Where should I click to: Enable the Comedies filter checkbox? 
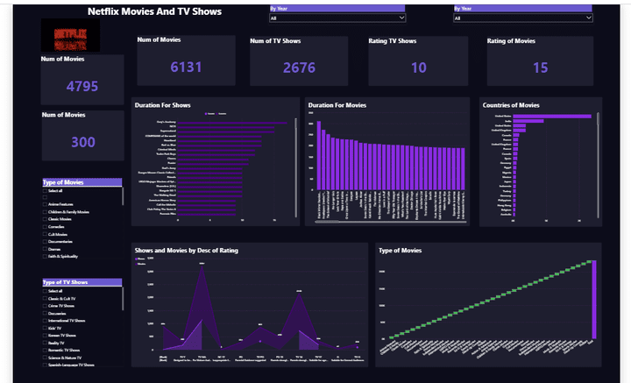45,227
